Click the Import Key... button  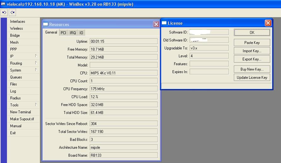pos(252,51)
